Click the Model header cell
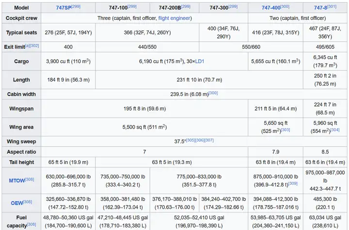 (21, 8)
